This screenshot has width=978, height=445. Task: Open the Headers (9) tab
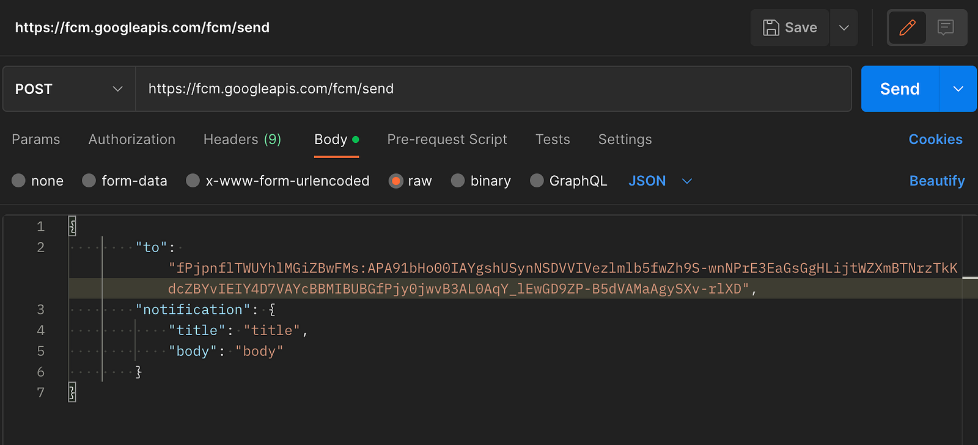pyautogui.click(x=242, y=139)
